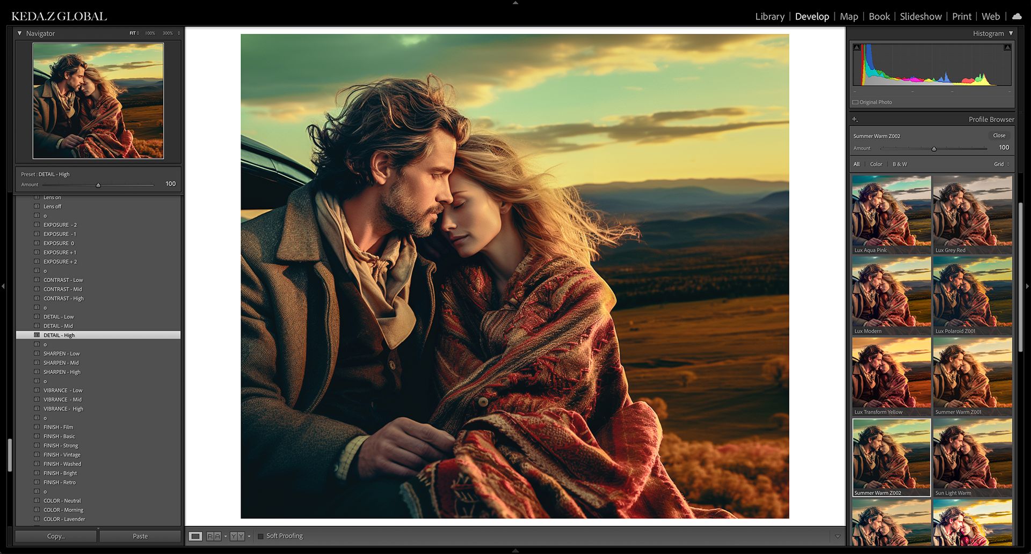Switch to the Library module

click(769, 17)
